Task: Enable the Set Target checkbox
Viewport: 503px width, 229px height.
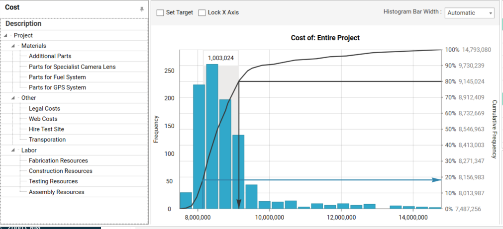Action: pyautogui.click(x=160, y=12)
